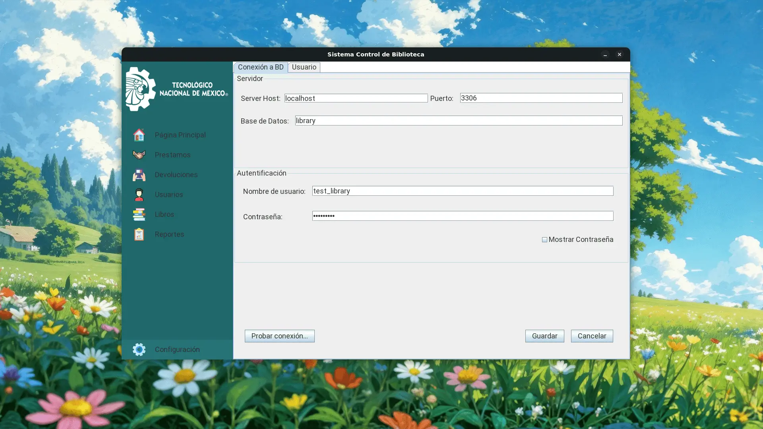763x429 pixels.
Task: Click the Cancelar button
Action: coord(592,336)
